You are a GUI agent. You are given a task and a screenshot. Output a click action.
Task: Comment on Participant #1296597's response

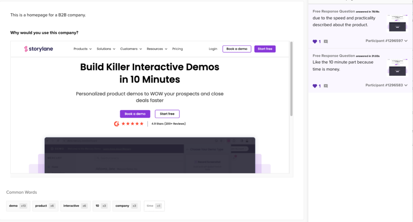click(326, 41)
